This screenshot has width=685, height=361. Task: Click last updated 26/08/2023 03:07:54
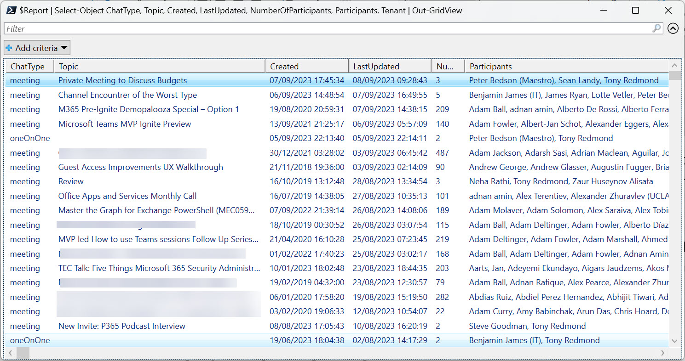click(x=390, y=225)
